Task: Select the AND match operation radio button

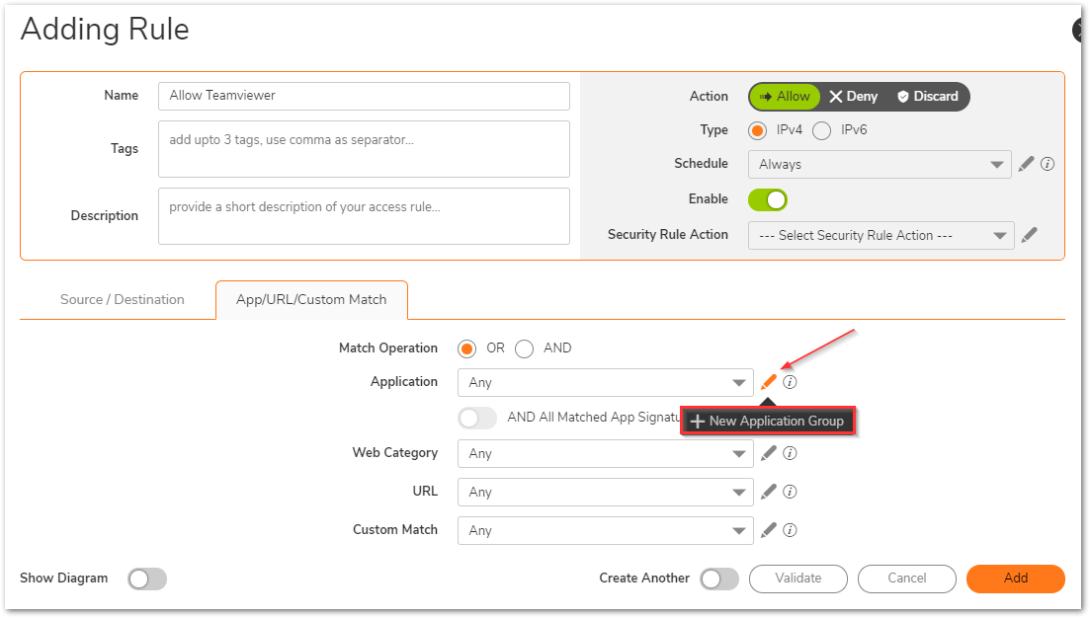Action: pyautogui.click(x=525, y=348)
